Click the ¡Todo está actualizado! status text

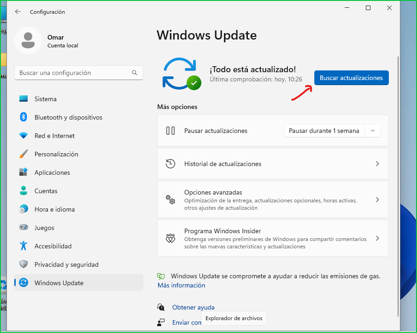[253, 69]
